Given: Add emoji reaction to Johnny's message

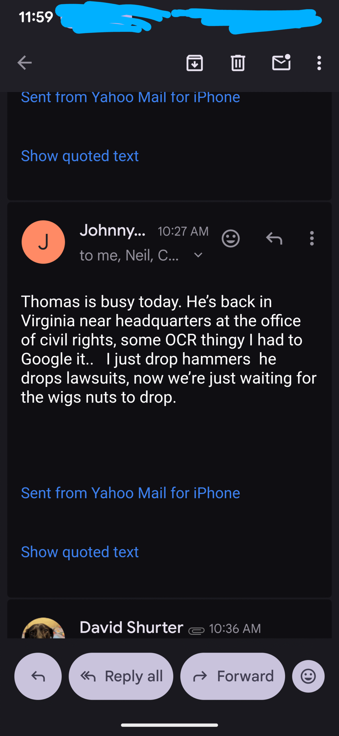Looking at the screenshot, I should tap(231, 238).
